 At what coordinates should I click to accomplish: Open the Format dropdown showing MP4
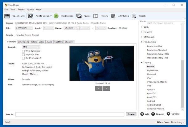point(31,47)
